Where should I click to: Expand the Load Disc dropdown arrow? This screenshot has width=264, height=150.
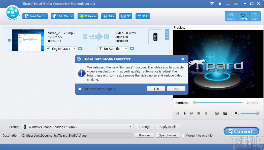45,16
